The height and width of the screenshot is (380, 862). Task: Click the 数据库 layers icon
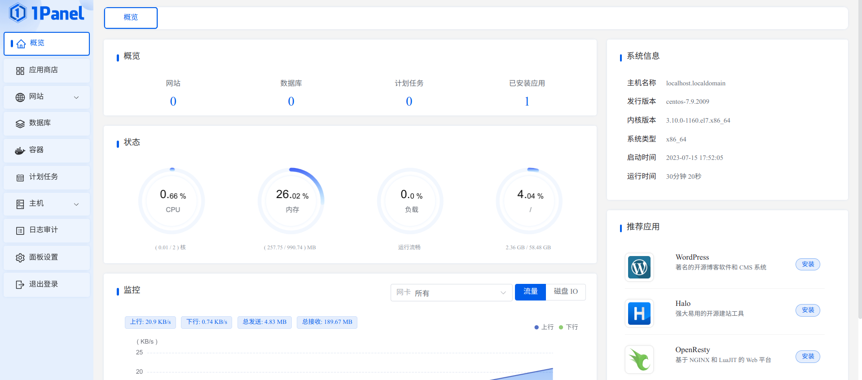(x=20, y=124)
